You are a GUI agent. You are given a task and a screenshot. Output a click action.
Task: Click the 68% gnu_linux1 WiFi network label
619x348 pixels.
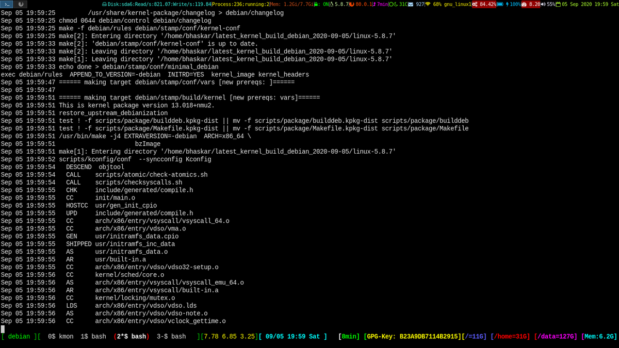point(452,4)
